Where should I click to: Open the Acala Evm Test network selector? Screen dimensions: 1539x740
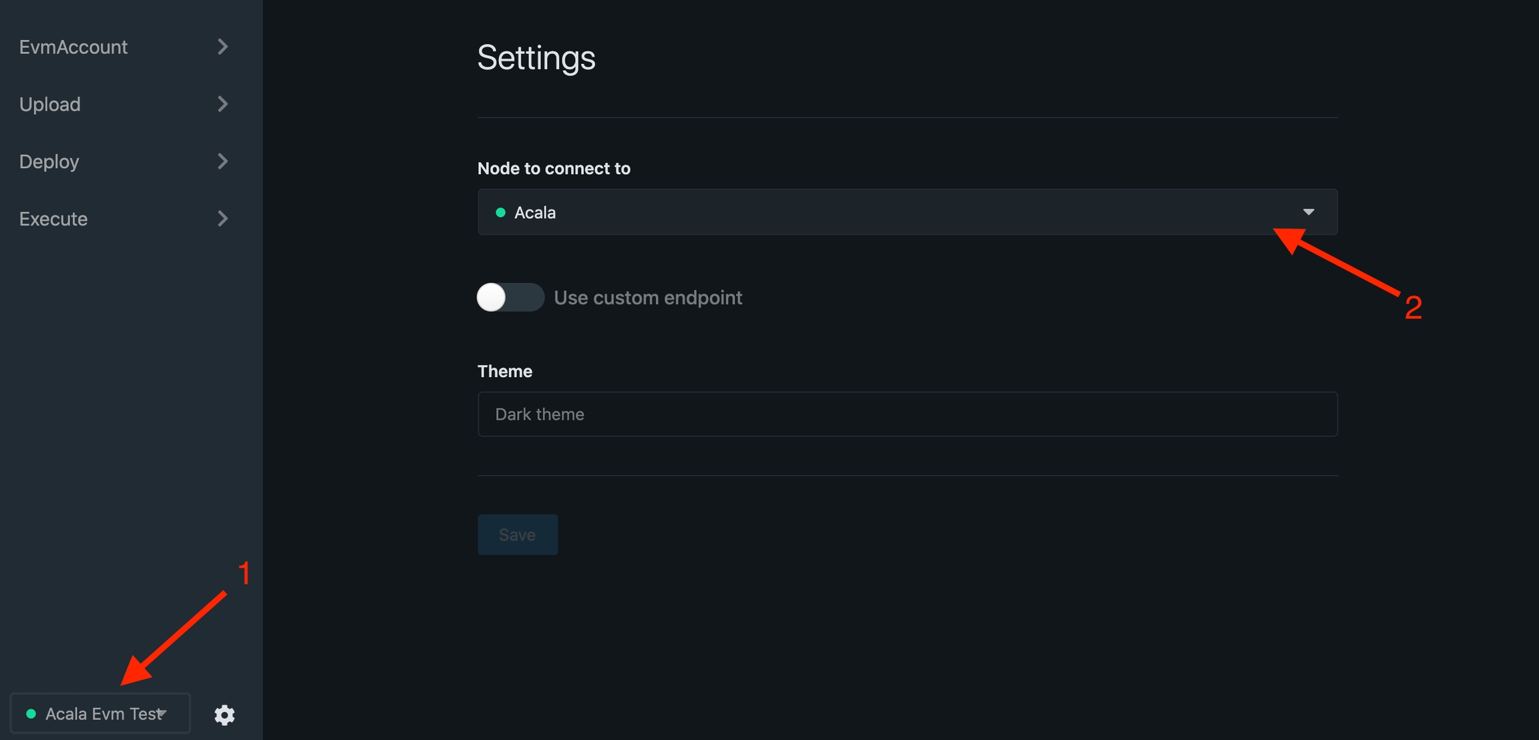100,714
